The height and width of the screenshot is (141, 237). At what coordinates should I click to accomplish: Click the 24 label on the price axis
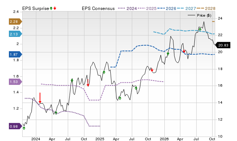(x=220, y=18)
